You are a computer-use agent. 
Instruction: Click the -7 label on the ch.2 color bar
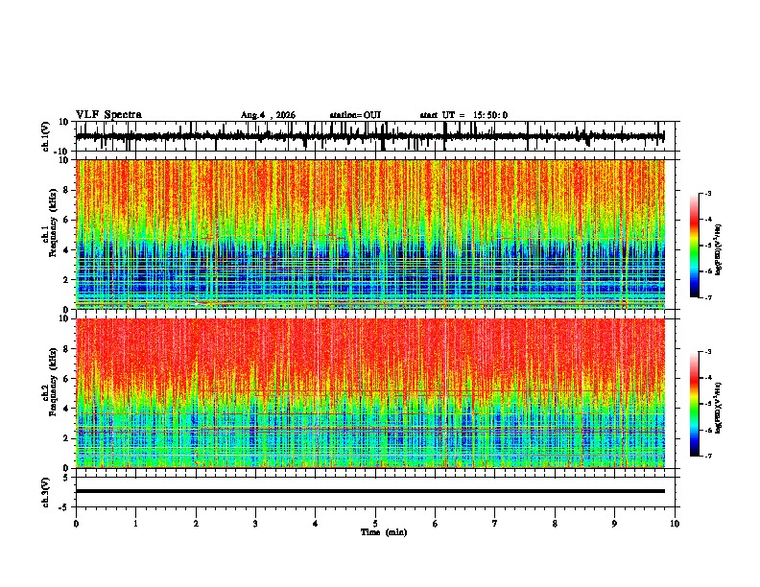[707, 456]
